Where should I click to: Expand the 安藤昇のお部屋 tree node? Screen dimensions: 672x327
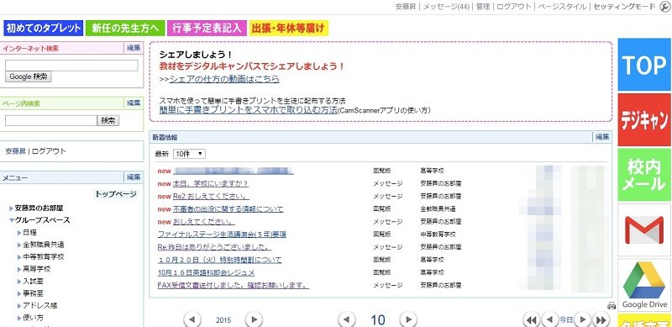click(x=12, y=208)
